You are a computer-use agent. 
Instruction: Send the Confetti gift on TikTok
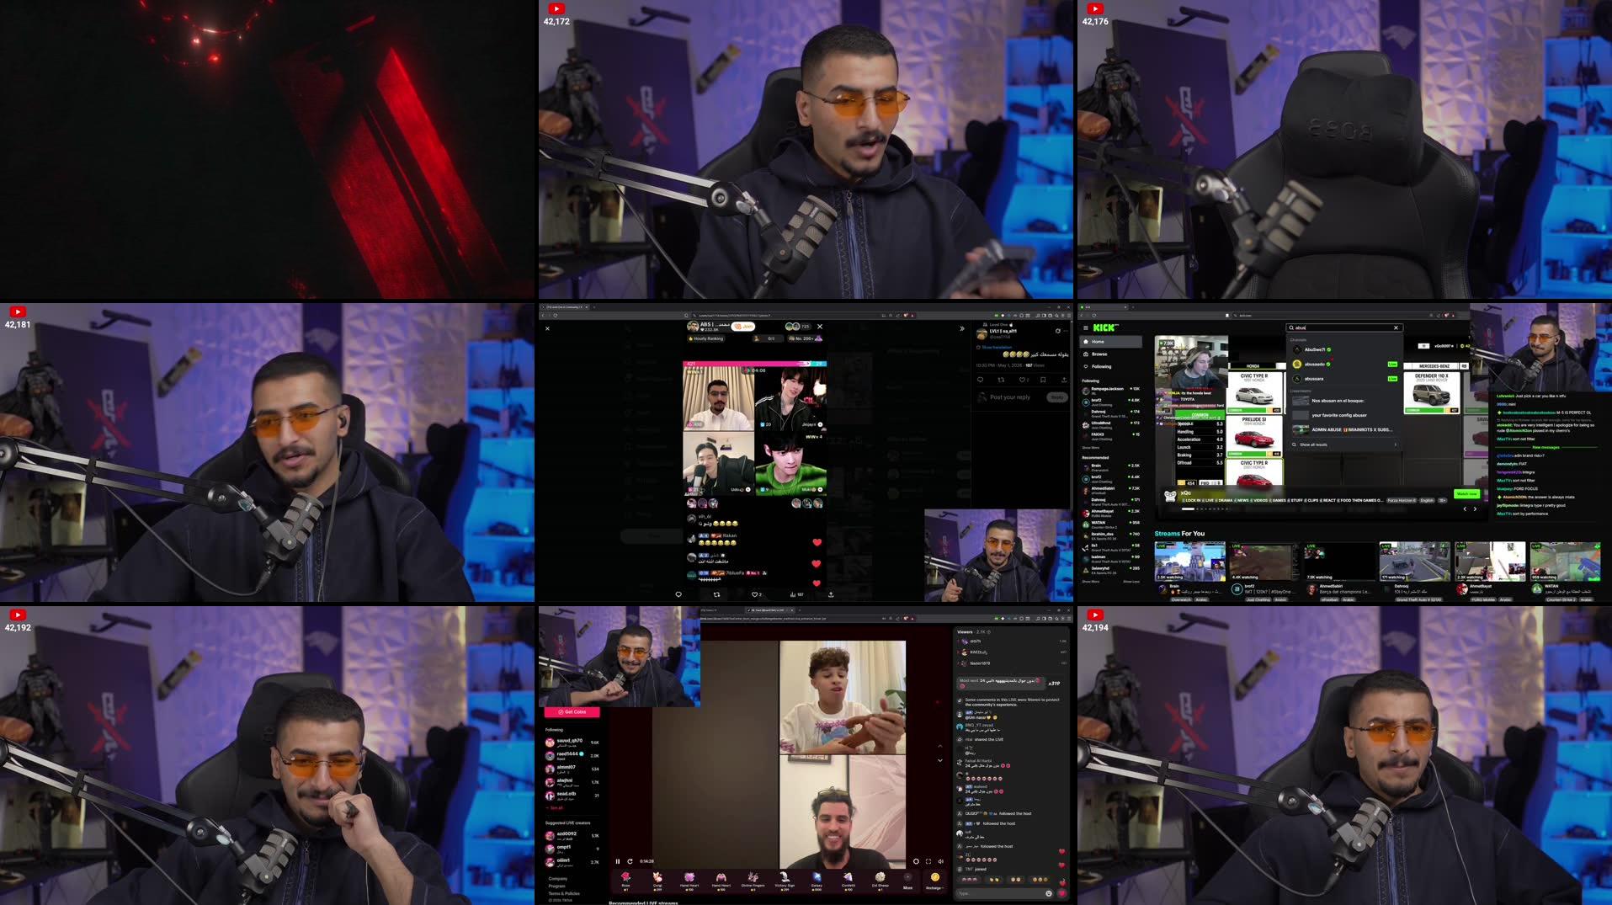click(849, 881)
